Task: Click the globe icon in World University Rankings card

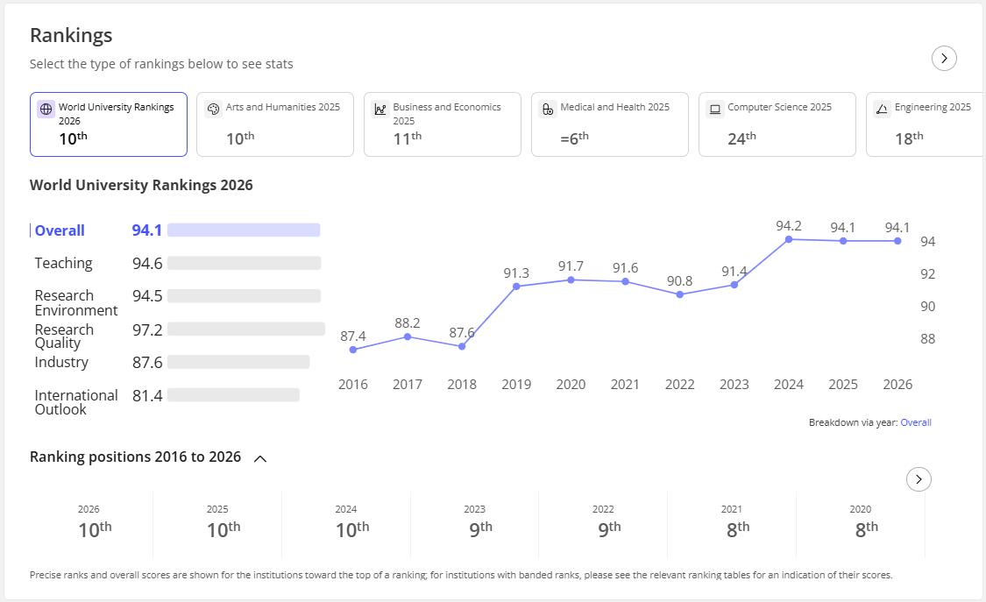Action: pyautogui.click(x=46, y=109)
